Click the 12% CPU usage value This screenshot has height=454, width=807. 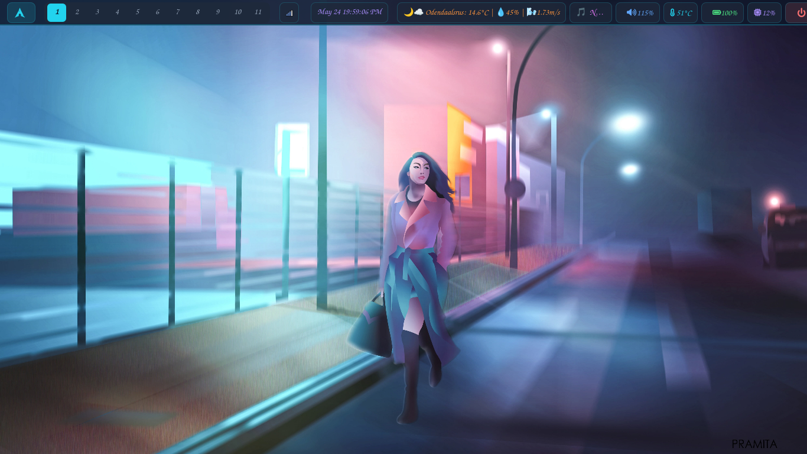coord(769,12)
